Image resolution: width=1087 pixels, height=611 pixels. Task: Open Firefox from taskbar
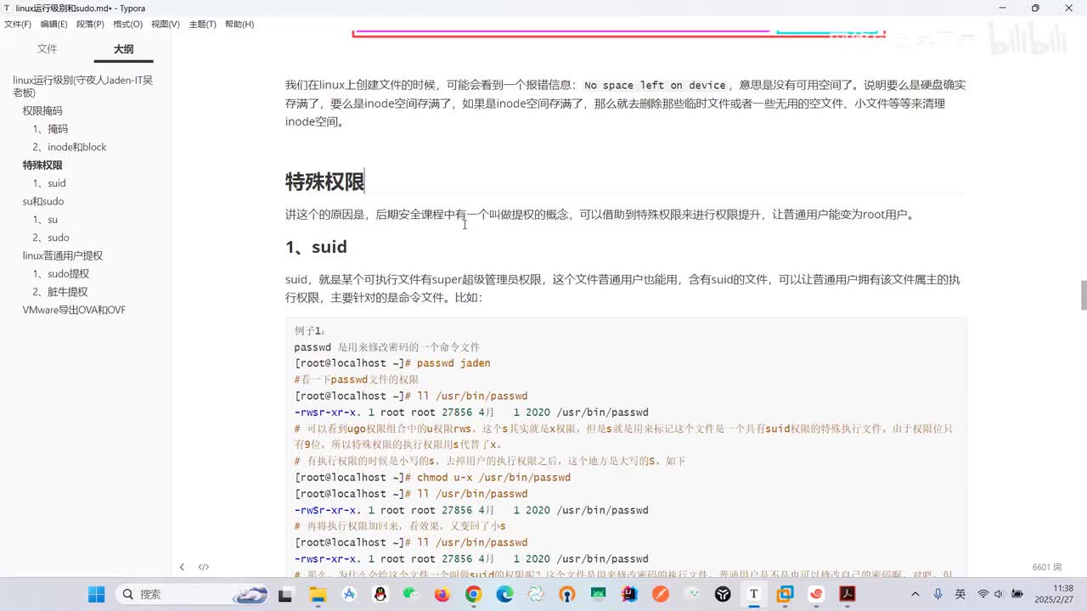442,594
